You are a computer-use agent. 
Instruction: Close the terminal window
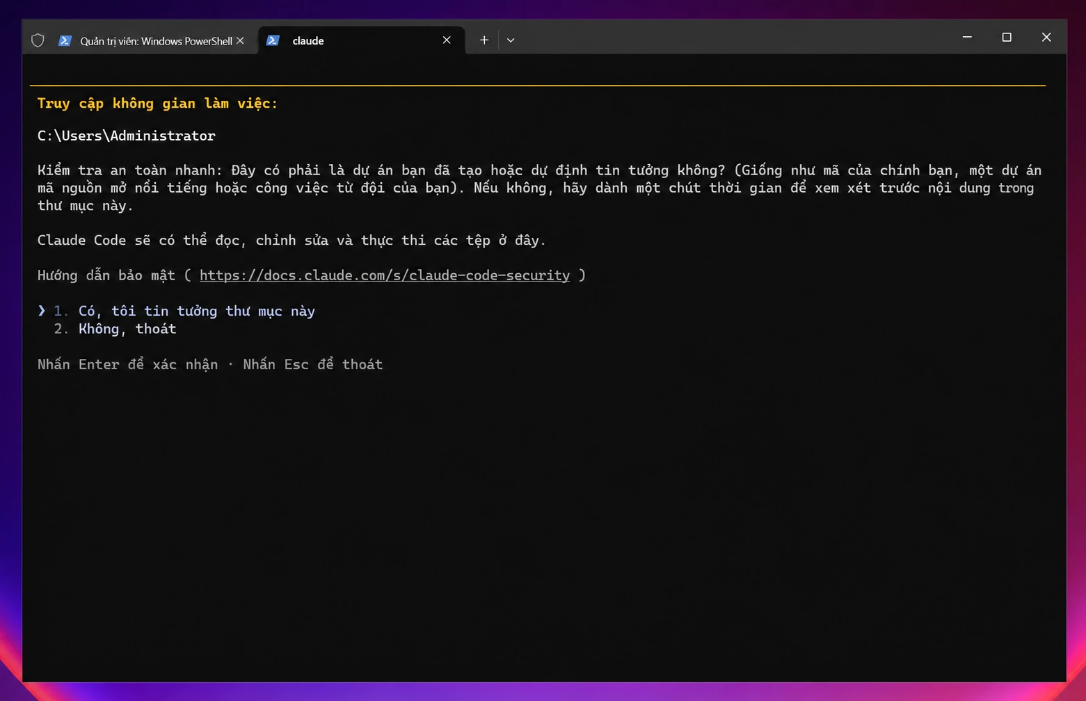(x=1046, y=37)
